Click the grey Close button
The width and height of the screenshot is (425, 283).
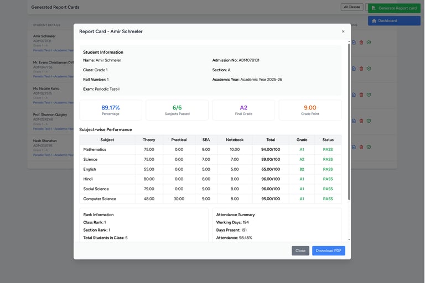(x=300, y=251)
